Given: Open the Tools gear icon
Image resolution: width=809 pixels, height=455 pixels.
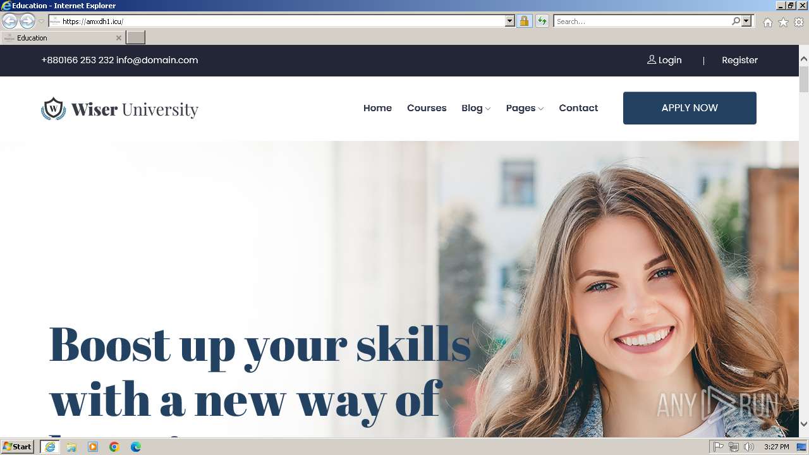Looking at the screenshot, I should pos(799,22).
